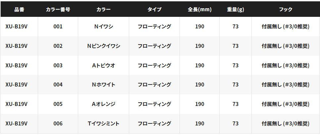Click the フック column header

click(286, 10)
